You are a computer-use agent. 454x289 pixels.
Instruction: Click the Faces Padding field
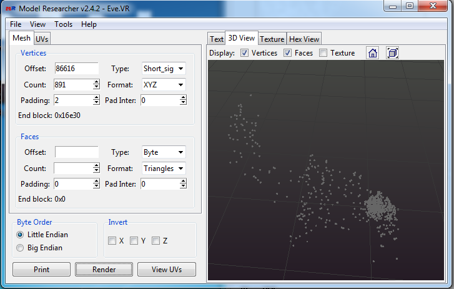click(x=74, y=184)
